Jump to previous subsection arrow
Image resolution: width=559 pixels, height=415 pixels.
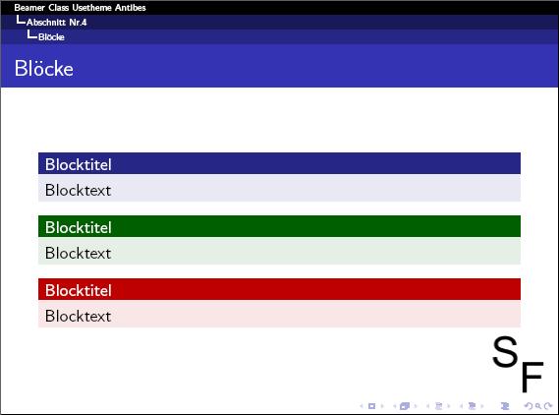click(427, 406)
